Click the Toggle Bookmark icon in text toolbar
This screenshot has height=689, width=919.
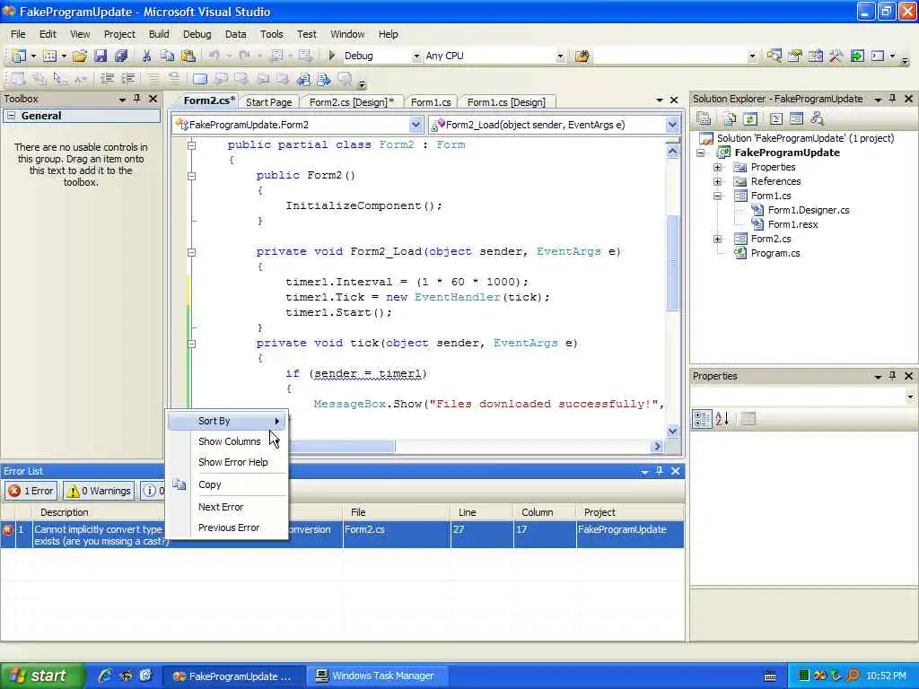tap(199, 78)
